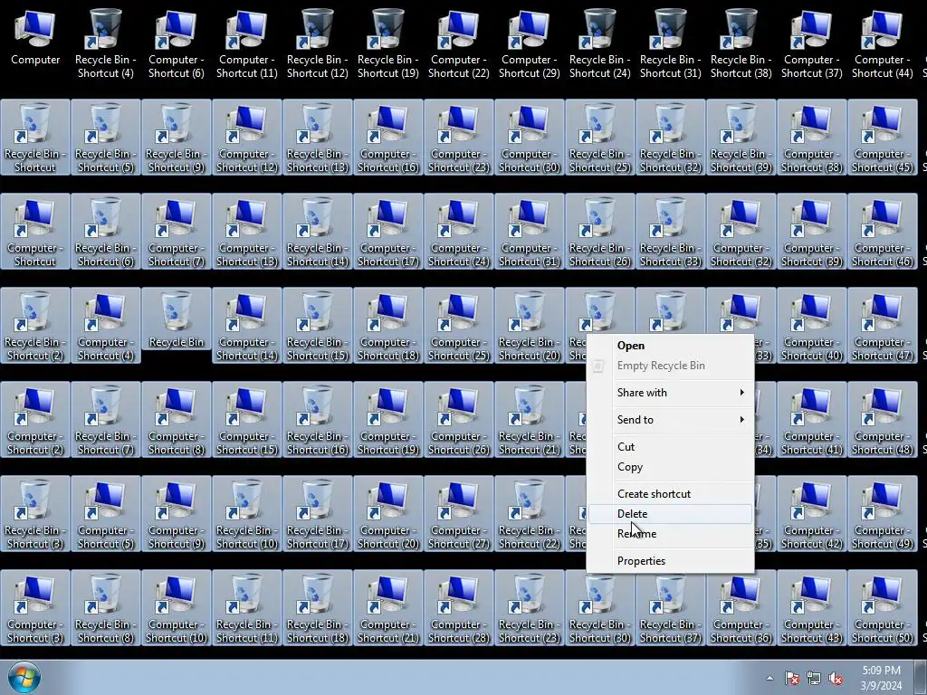Select Computer - Shortcut (17) icon
Image resolution: width=927 pixels, height=695 pixels.
point(387,231)
